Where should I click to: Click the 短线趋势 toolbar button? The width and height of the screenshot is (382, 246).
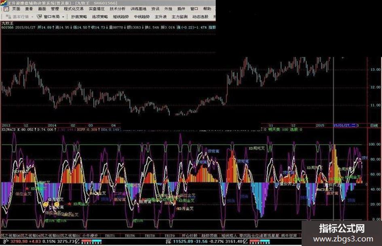point(121,17)
